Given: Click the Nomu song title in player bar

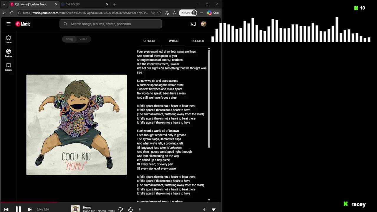Looking at the screenshot, I should coord(87,207).
